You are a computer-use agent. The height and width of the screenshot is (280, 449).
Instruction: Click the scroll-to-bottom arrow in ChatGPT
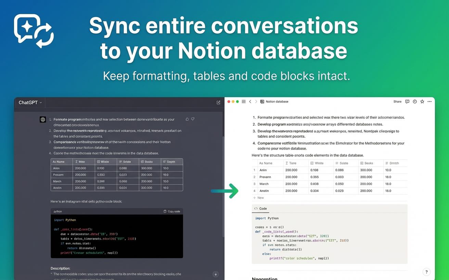click(x=216, y=274)
